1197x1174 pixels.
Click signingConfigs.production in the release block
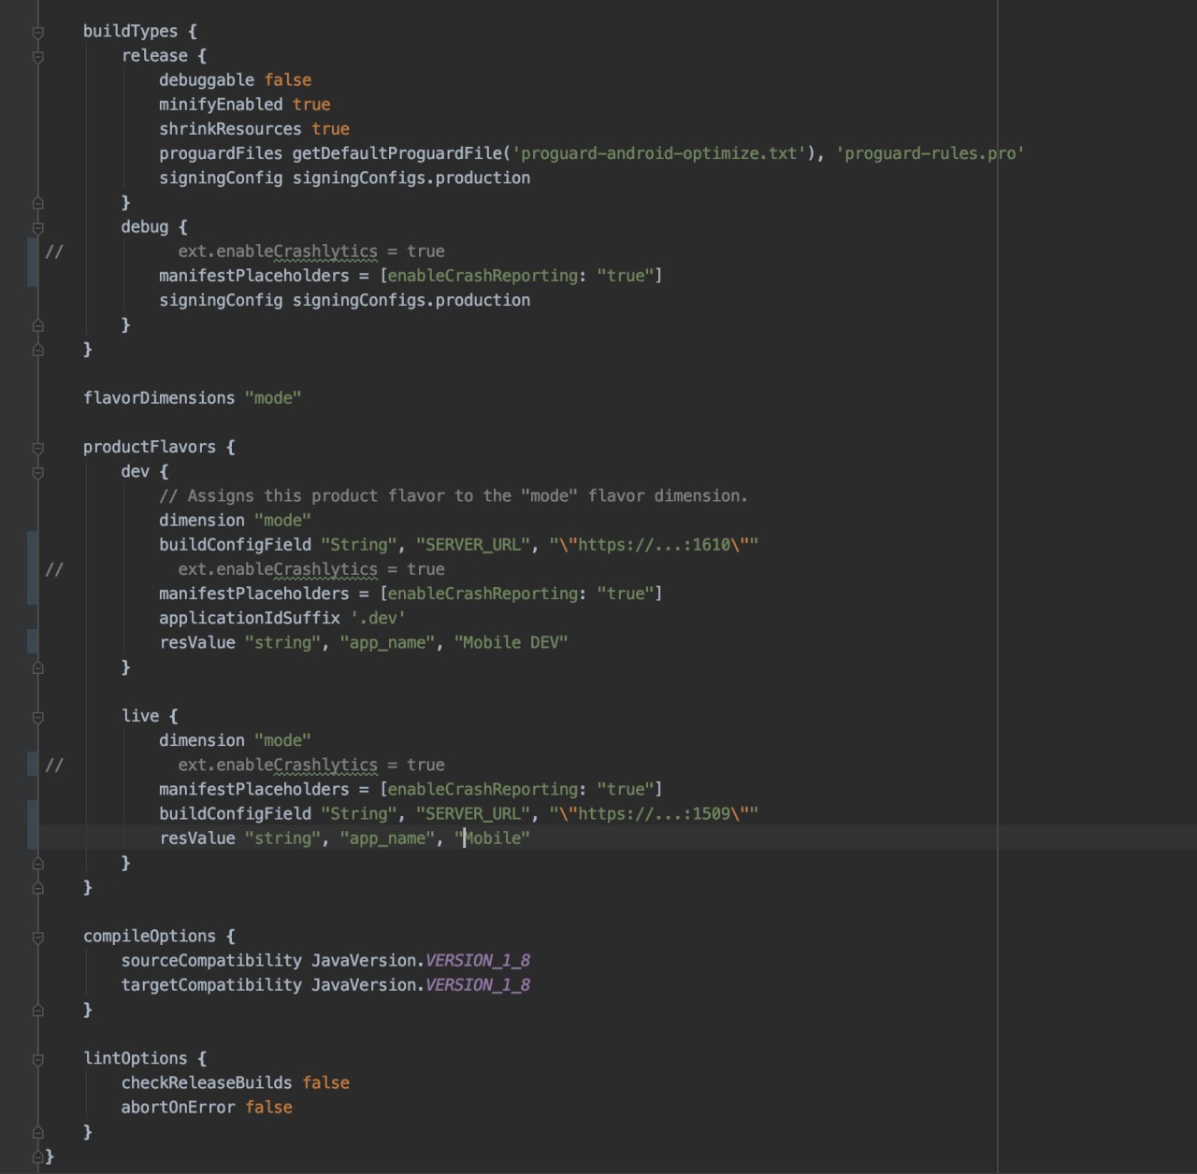pyautogui.click(x=411, y=178)
